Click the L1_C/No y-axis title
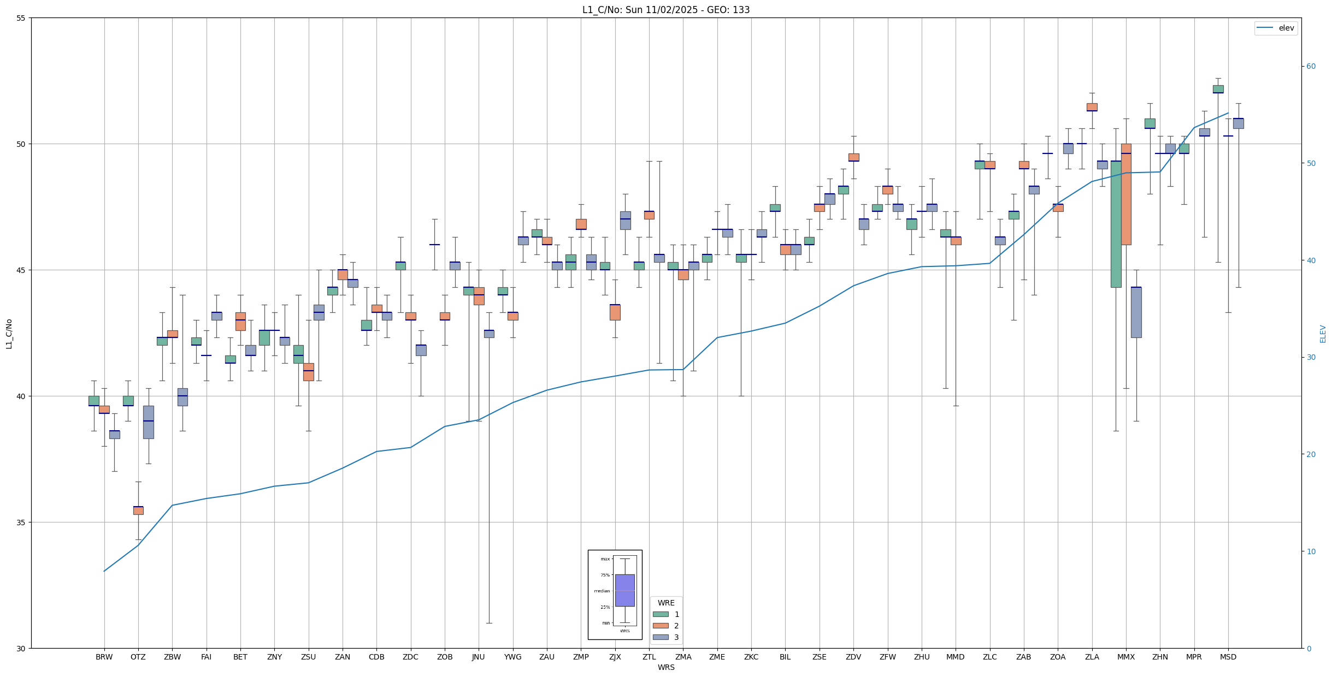 click(x=9, y=334)
